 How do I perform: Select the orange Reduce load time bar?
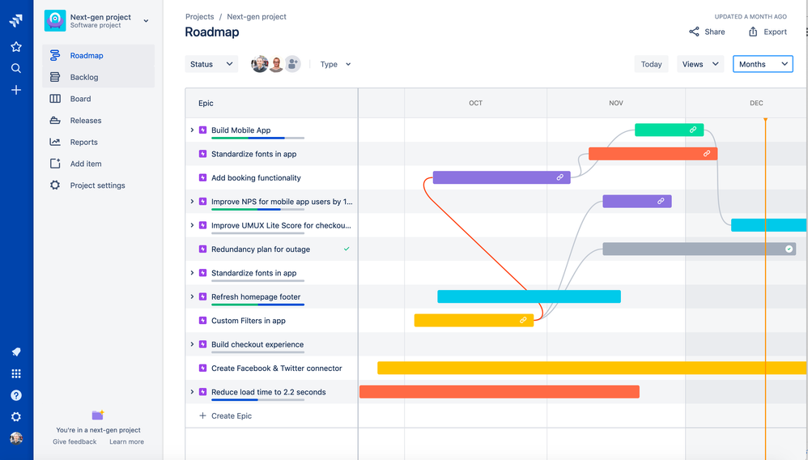pos(500,392)
